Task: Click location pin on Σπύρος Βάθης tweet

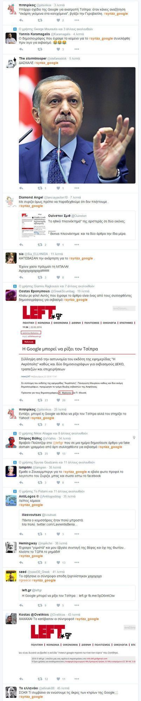Action: [134, 438]
